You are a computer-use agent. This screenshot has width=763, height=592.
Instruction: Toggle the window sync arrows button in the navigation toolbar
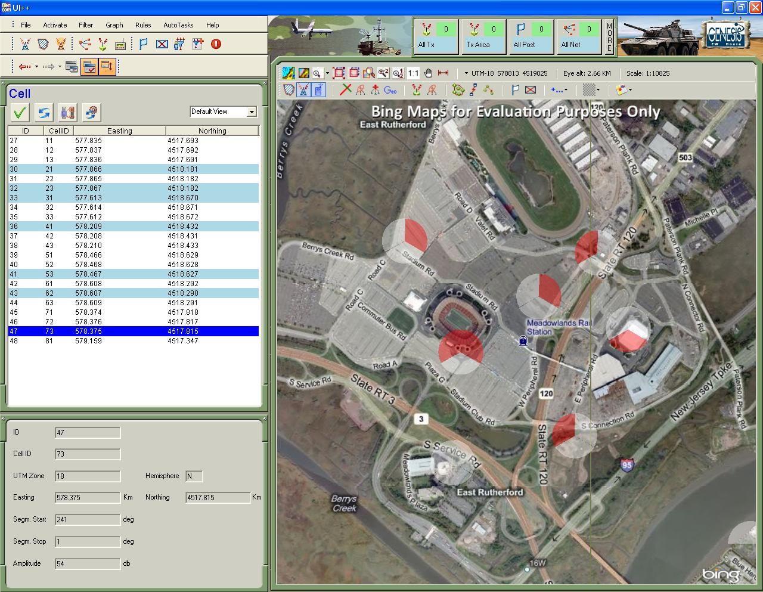click(x=107, y=67)
